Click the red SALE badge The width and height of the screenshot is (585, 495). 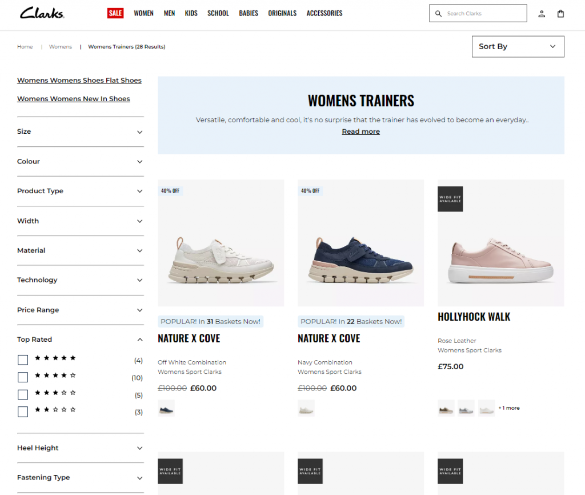coord(115,13)
